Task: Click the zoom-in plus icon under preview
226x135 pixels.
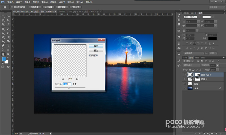Action: pos(77,79)
